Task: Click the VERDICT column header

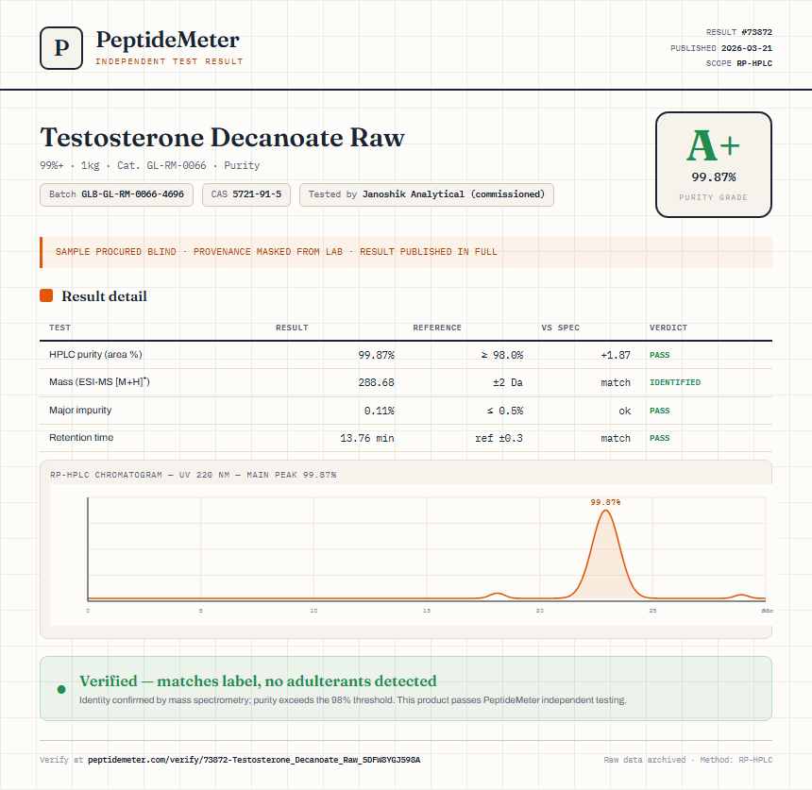Action: 668,328
